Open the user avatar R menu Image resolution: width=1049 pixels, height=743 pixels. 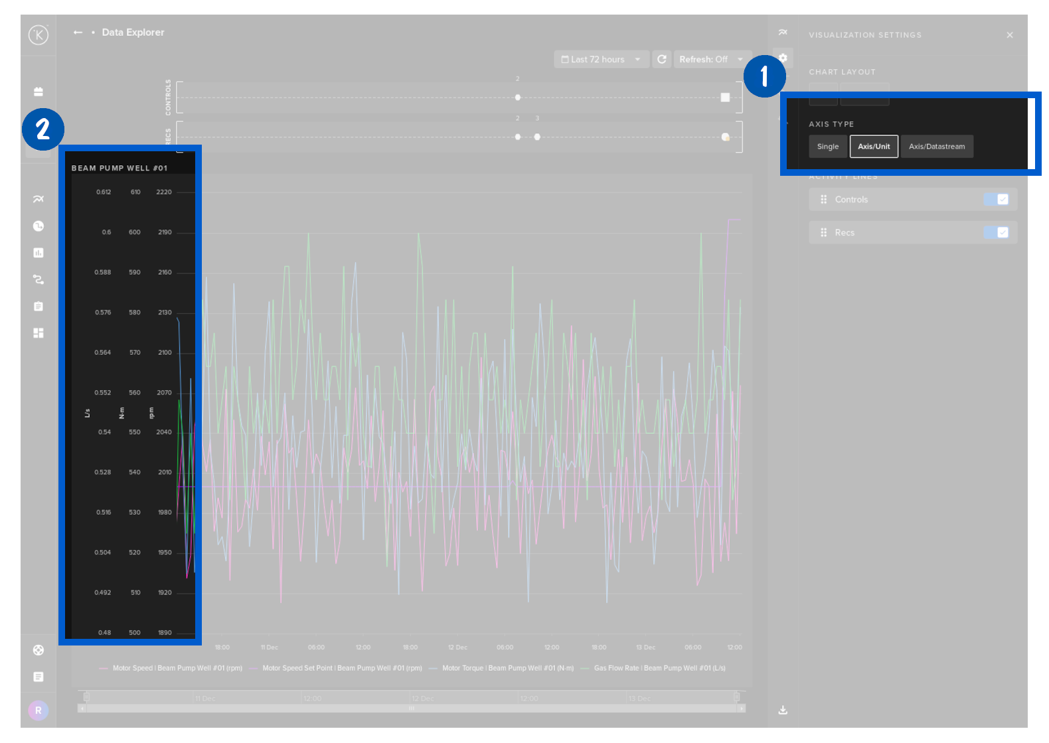39,710
